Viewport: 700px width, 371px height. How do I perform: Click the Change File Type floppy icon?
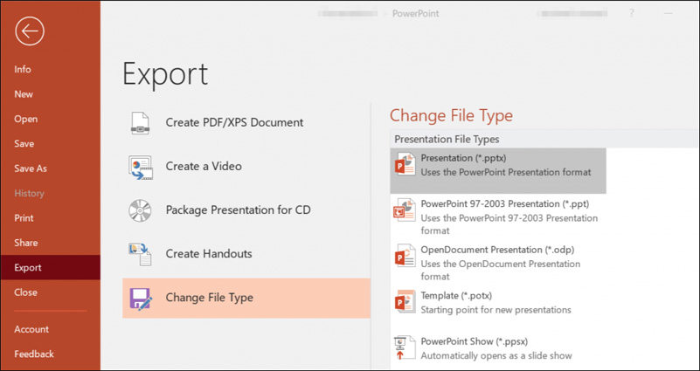pyautogui.click(x=140, y=298)
